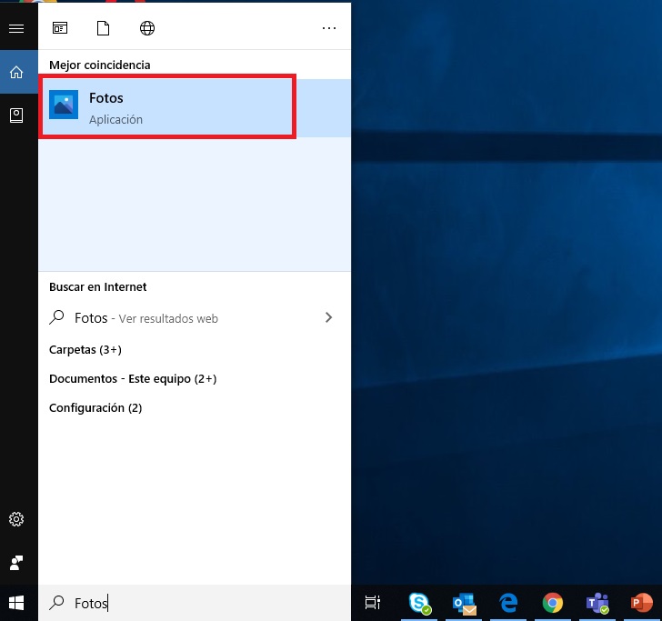The height and width of the screenshot is (621, 662).
Task: Expand the Configuración (2) category
Action: coord(95,408)
